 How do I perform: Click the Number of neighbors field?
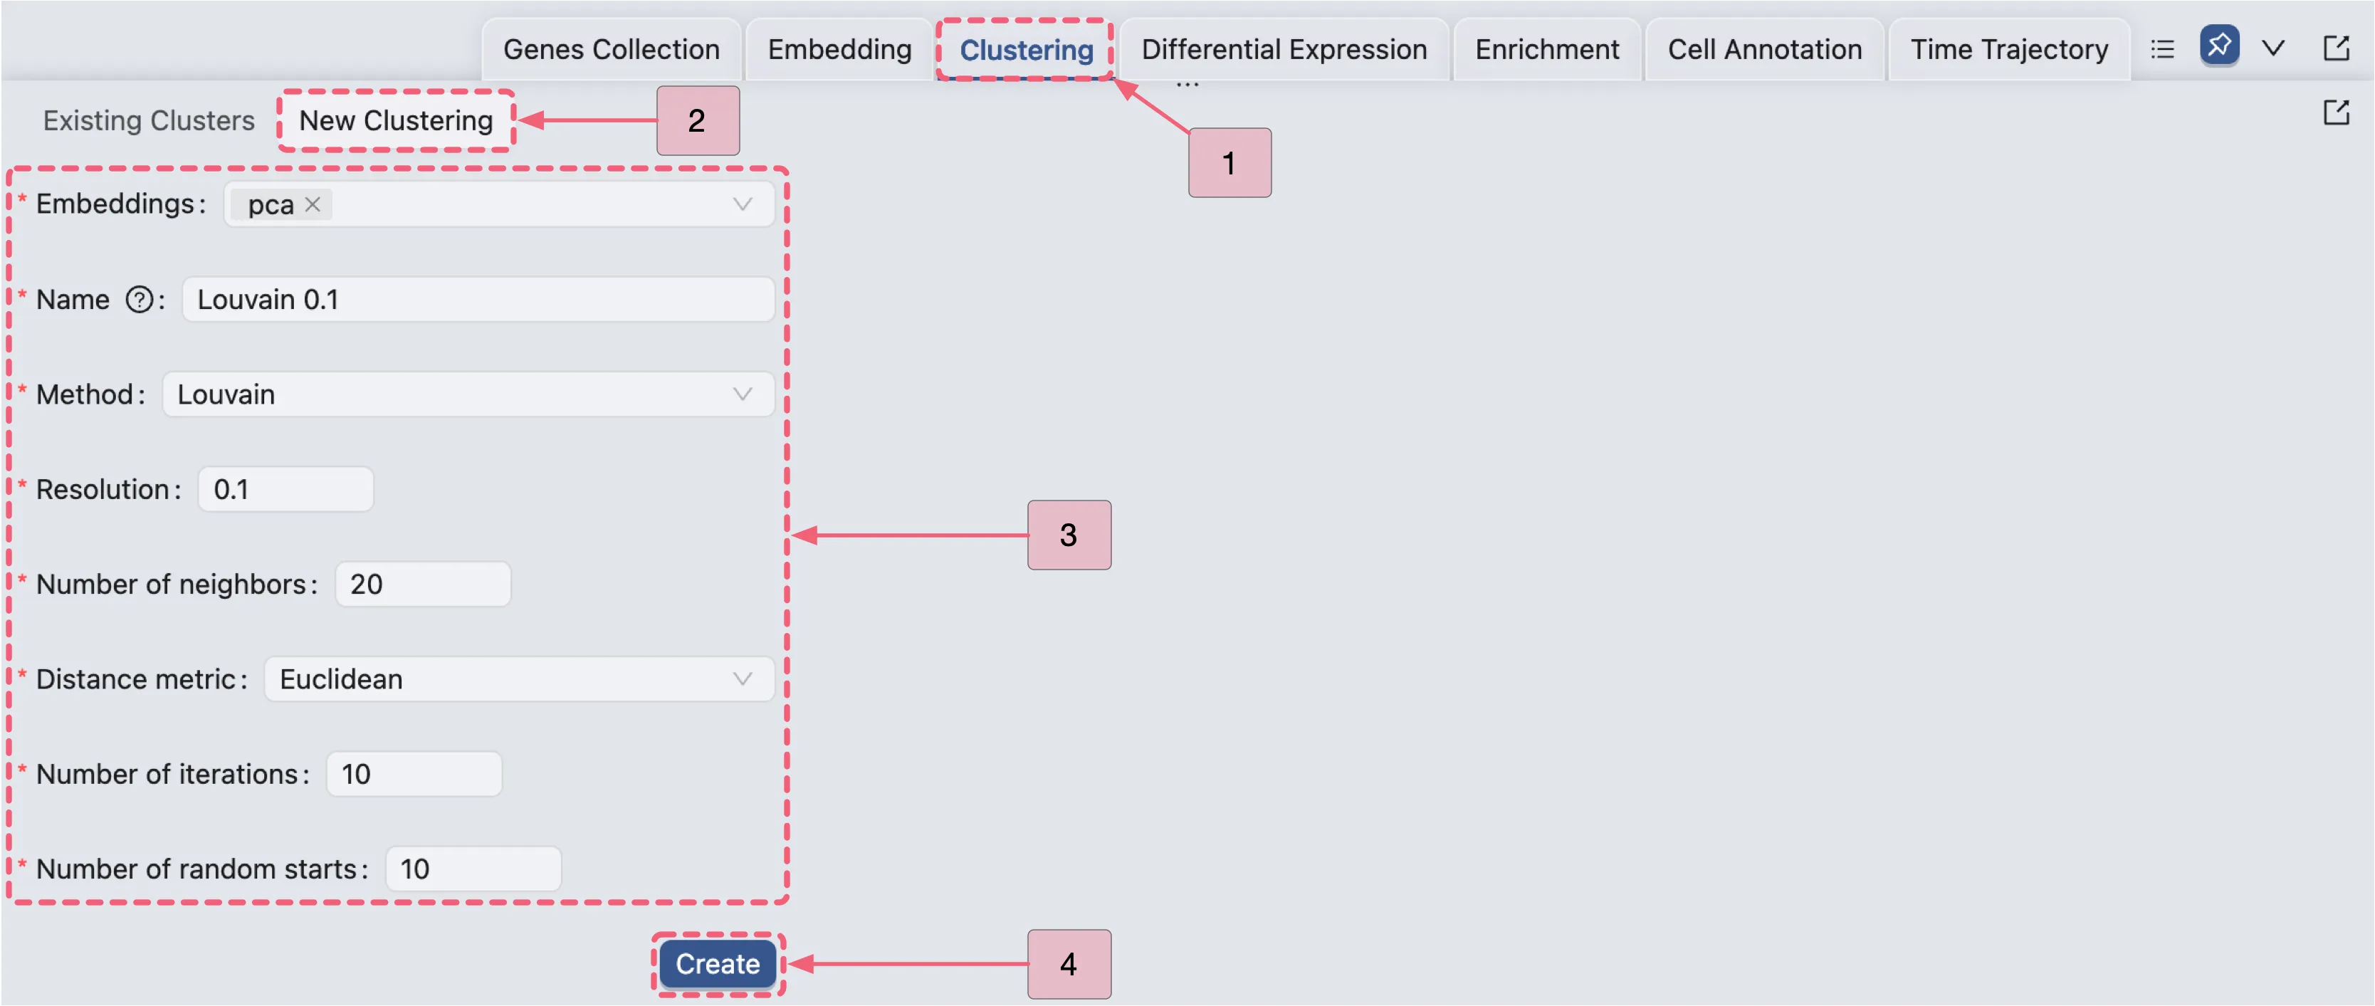pos(422,585)
